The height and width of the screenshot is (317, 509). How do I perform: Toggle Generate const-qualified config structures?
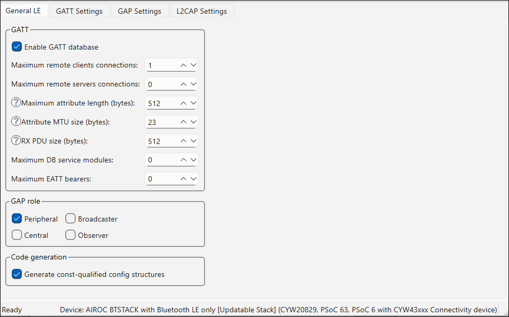coord(17,274)
